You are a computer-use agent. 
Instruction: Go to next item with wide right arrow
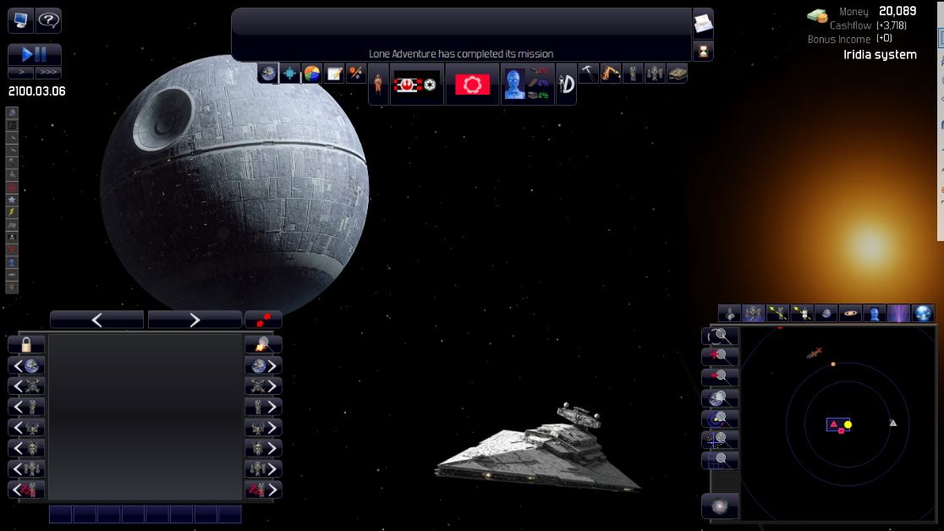coord(195,320)
